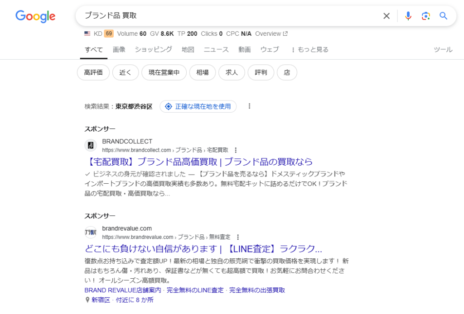
Task: Start voice search with microphone icon
Action: (408, 16)
